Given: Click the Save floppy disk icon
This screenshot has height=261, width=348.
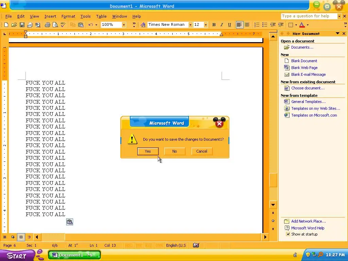Looking at the screenshot, I should (x=22, y=24).
